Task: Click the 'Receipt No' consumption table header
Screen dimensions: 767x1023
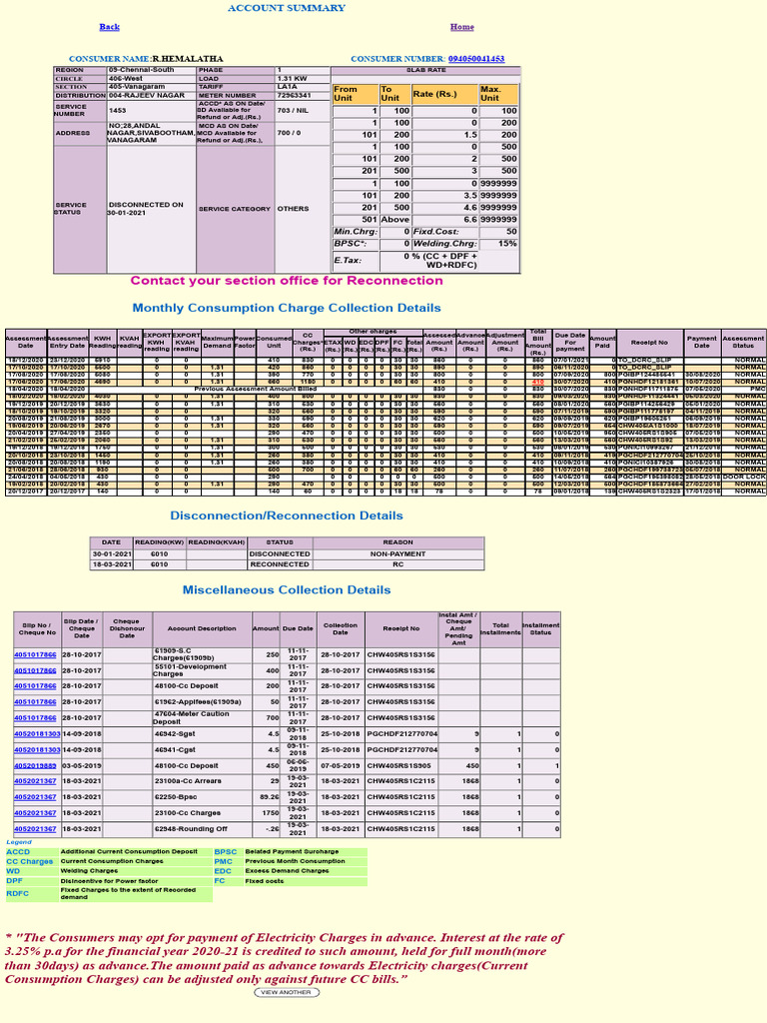Action: point(649,343)
